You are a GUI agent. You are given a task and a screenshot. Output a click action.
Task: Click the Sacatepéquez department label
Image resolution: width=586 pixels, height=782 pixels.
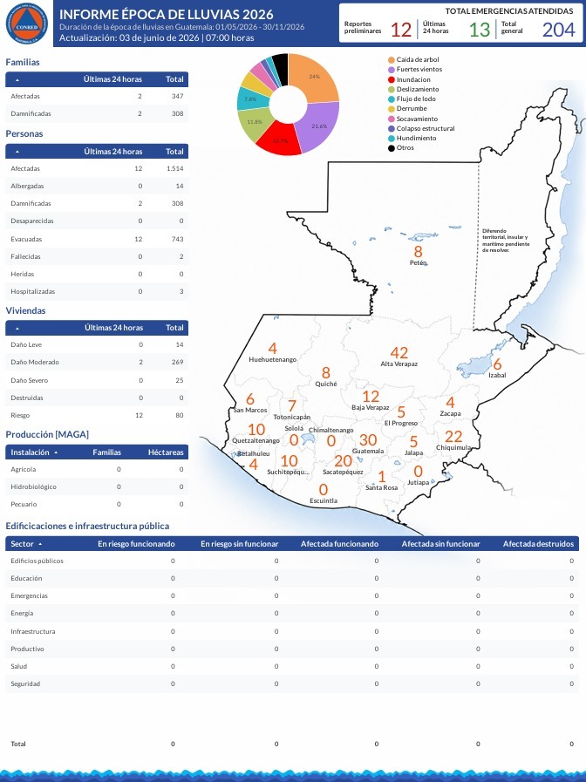tap(343, 473)
